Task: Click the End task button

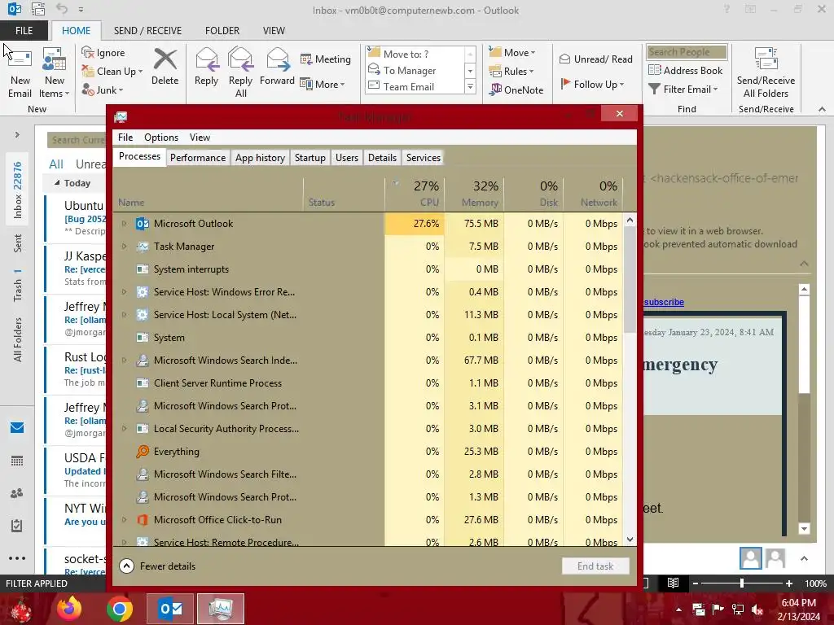Action: [595, 566]
